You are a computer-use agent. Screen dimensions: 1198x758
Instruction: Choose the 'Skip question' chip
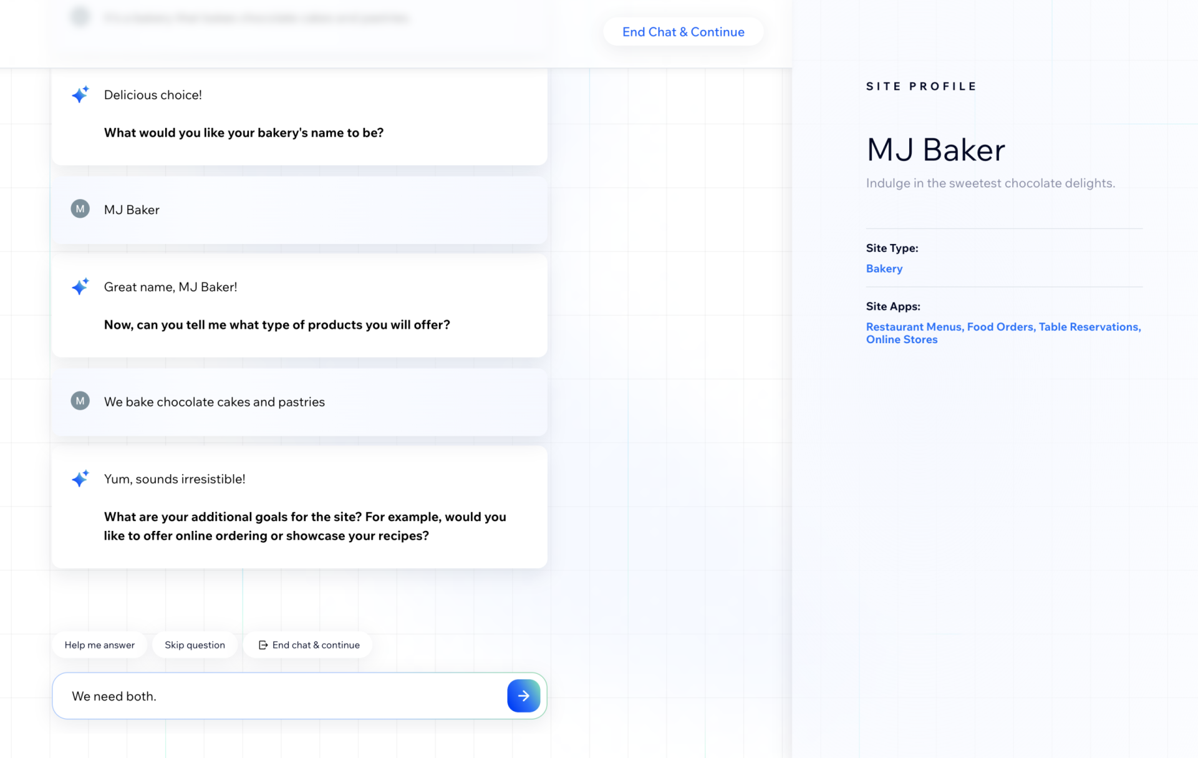point(195,644)
